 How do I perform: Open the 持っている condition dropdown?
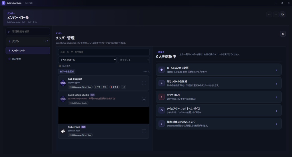[134, 60]
